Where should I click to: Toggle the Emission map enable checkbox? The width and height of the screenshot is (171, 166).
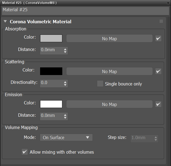[158, 104]
